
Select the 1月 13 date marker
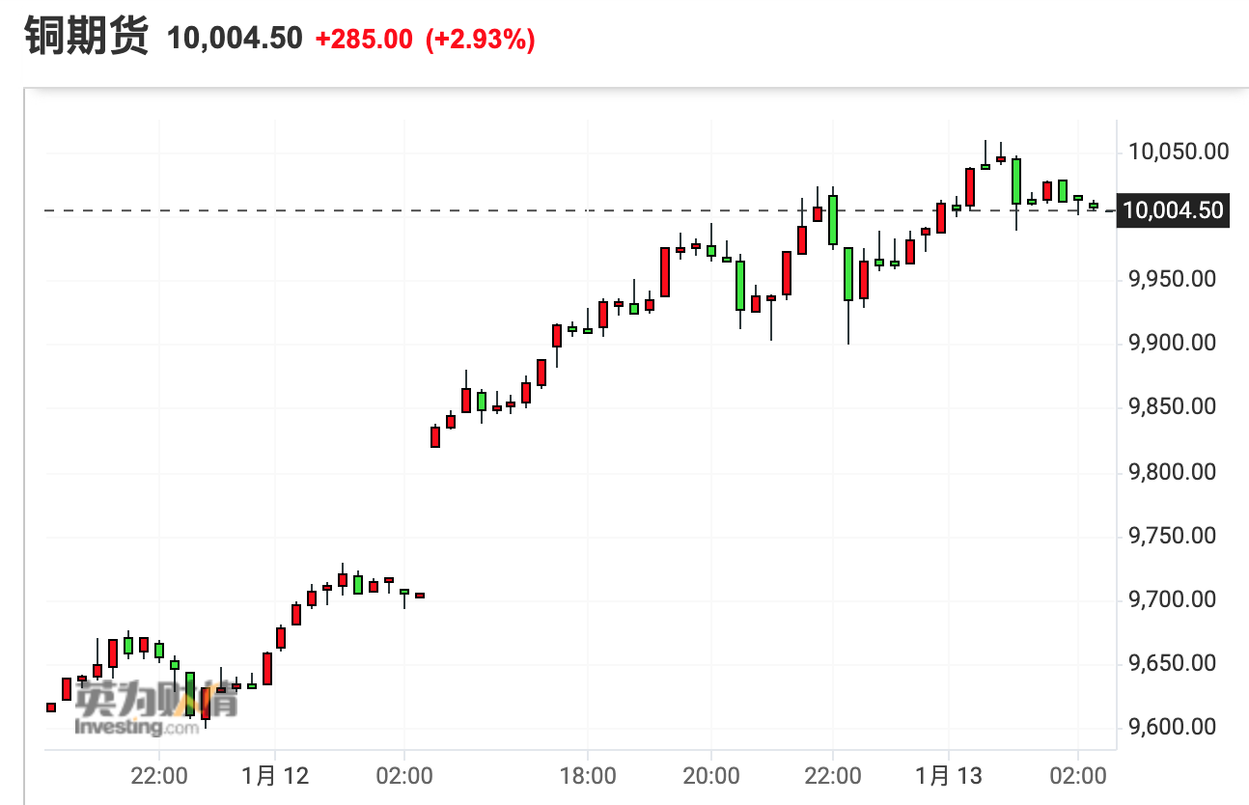tap(949, 776)
